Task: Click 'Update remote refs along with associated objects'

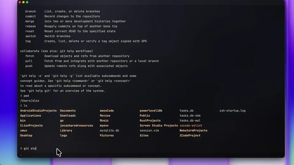Action: 86,66
